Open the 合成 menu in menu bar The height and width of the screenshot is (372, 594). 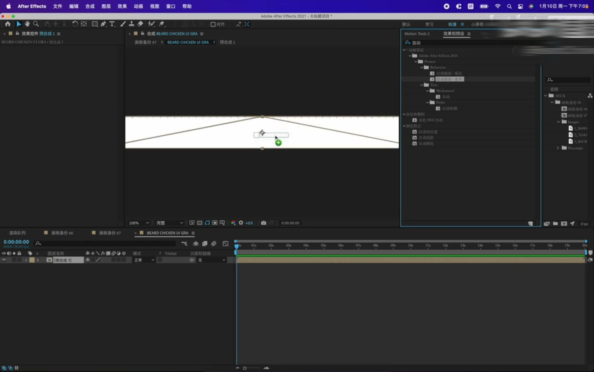point(90,6)
